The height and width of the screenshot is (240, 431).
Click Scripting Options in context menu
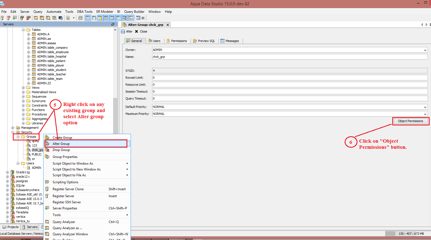[87, 182]
